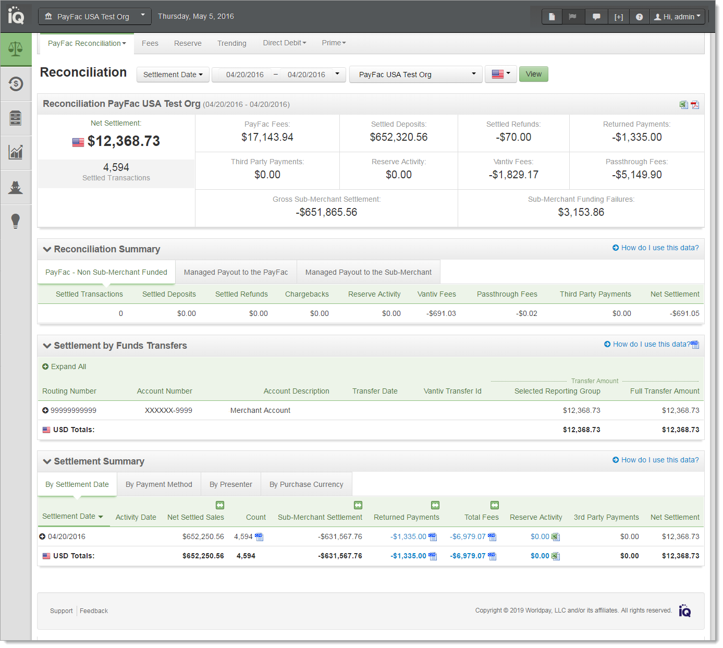Open the analytics chart sidebar icon
This screenshot has width=723, height=648.
pos(16,152)
